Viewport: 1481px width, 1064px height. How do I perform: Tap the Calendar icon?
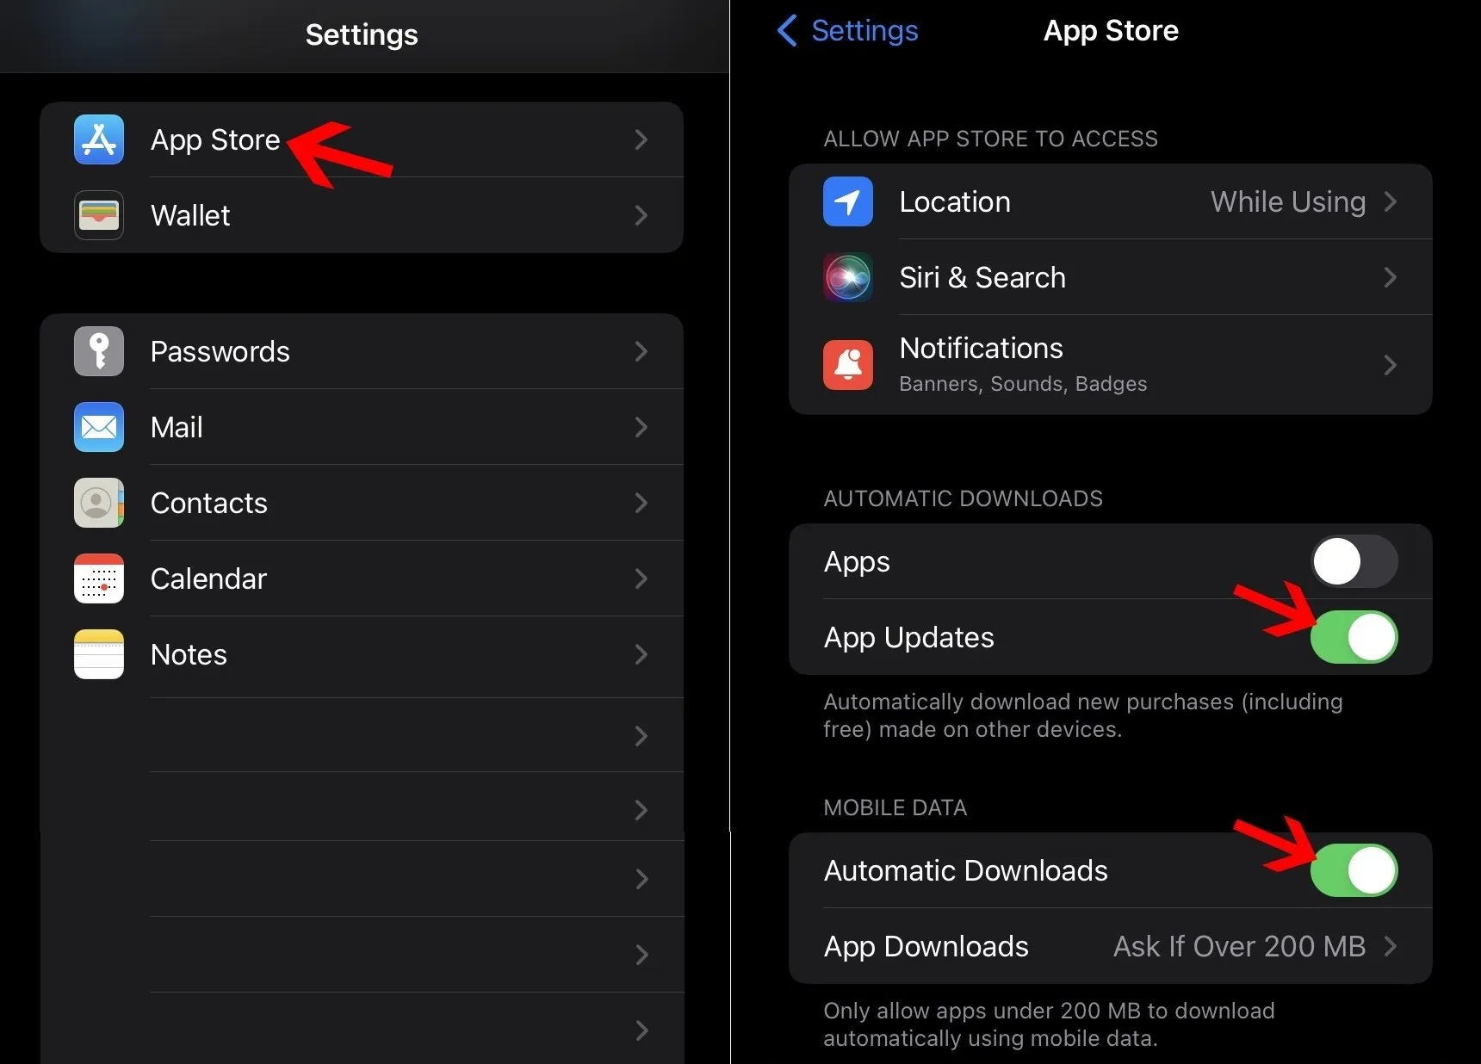pos(99,578)
